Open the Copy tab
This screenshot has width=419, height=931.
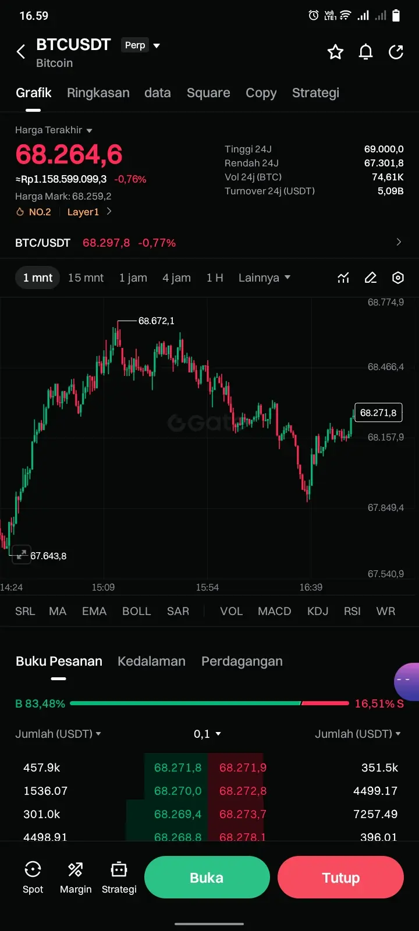click(261, 93)
